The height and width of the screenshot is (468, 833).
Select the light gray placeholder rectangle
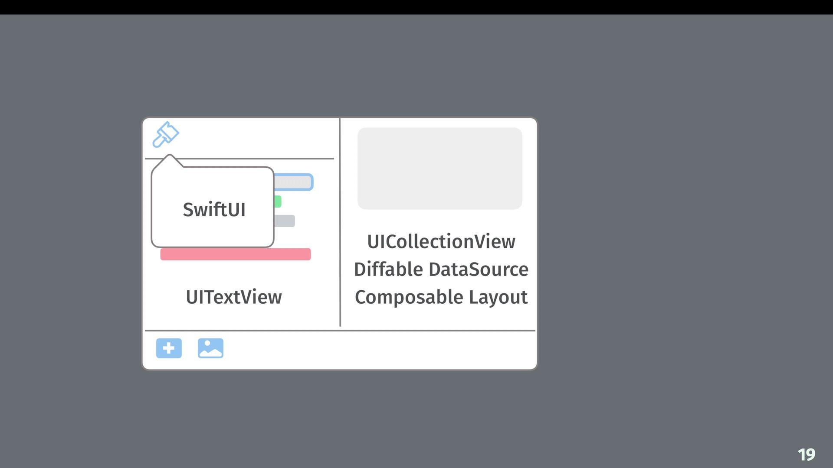coord(440,169)
